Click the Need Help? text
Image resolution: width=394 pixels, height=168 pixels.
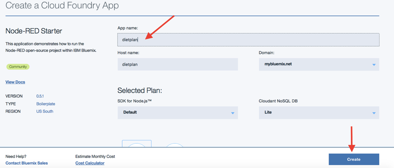(16, 156)
